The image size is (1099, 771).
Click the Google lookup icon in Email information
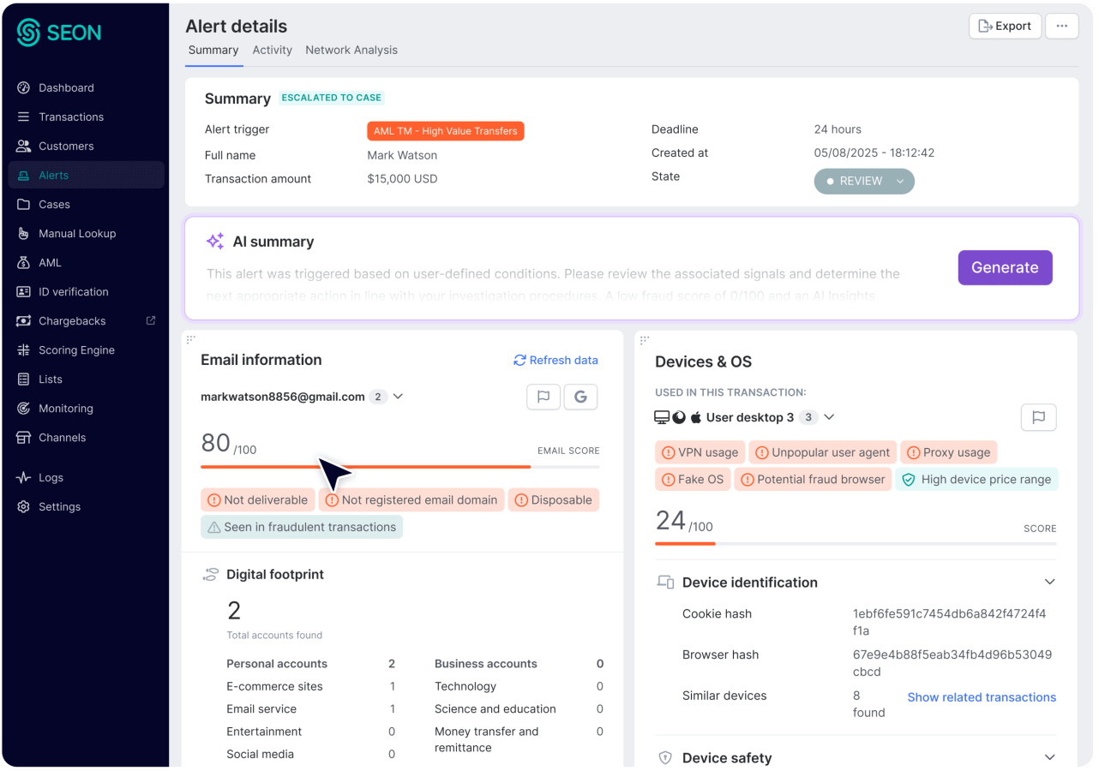click(x=580, y=397)
